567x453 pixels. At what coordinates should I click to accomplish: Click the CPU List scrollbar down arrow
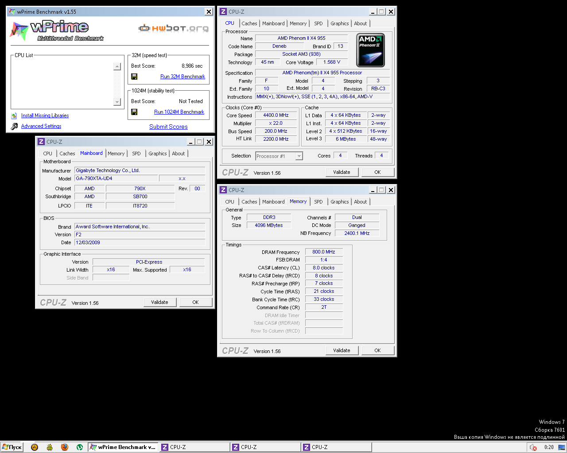pos(117,102)
